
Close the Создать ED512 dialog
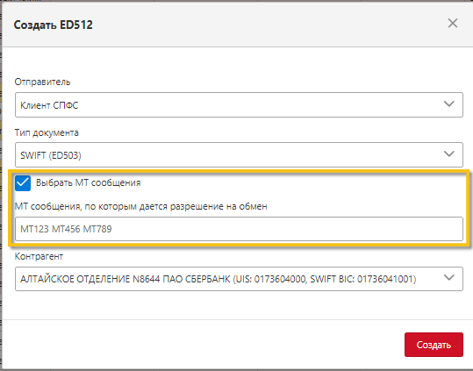pyautogui.click(x=453, y=23)
